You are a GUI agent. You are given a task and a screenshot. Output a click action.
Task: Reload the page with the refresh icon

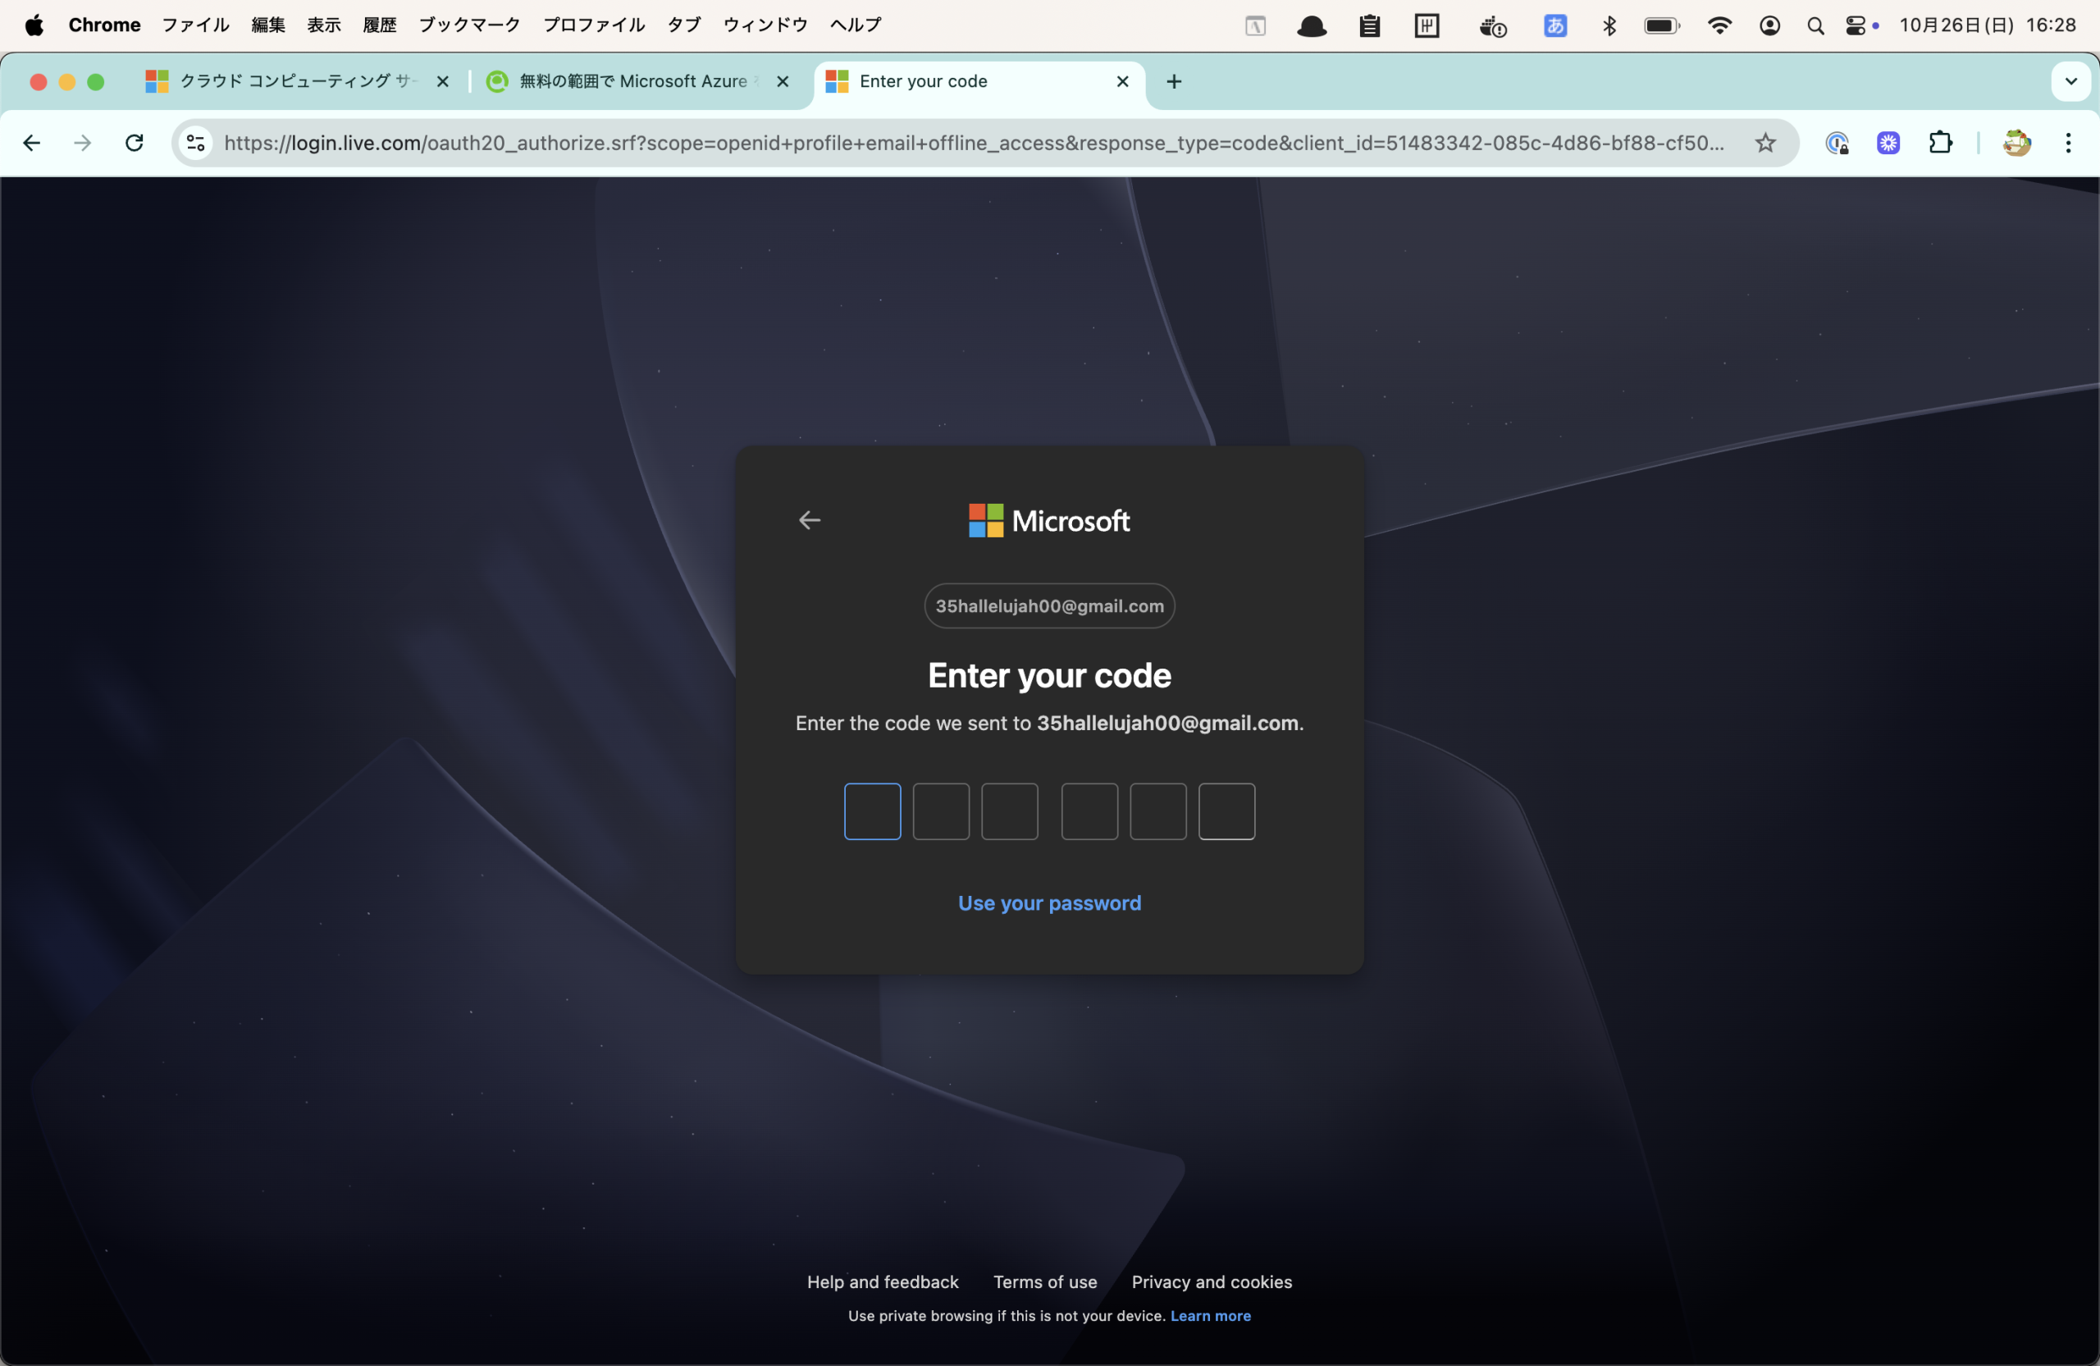[x=134, y=143]
